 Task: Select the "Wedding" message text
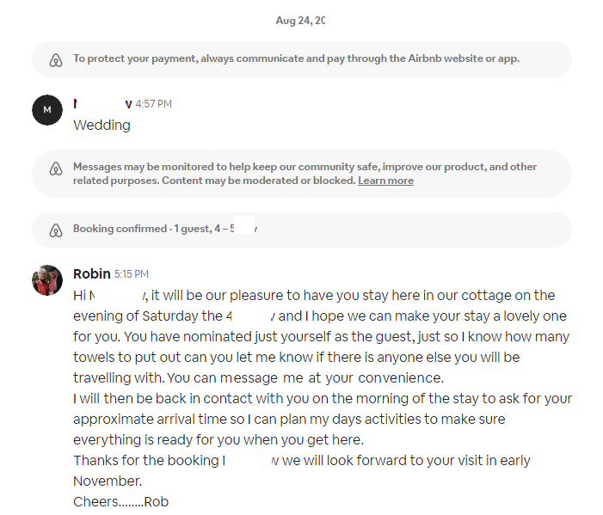[x=102, y=125]
